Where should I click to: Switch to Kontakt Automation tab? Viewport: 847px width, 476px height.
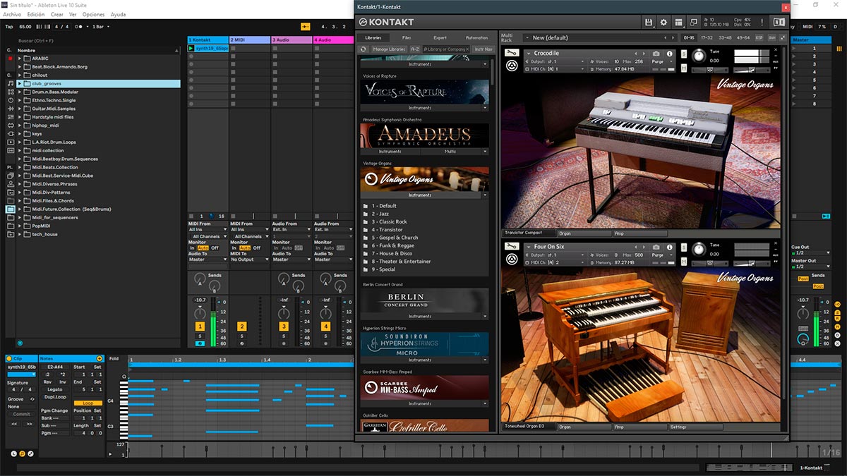(476, 37)
